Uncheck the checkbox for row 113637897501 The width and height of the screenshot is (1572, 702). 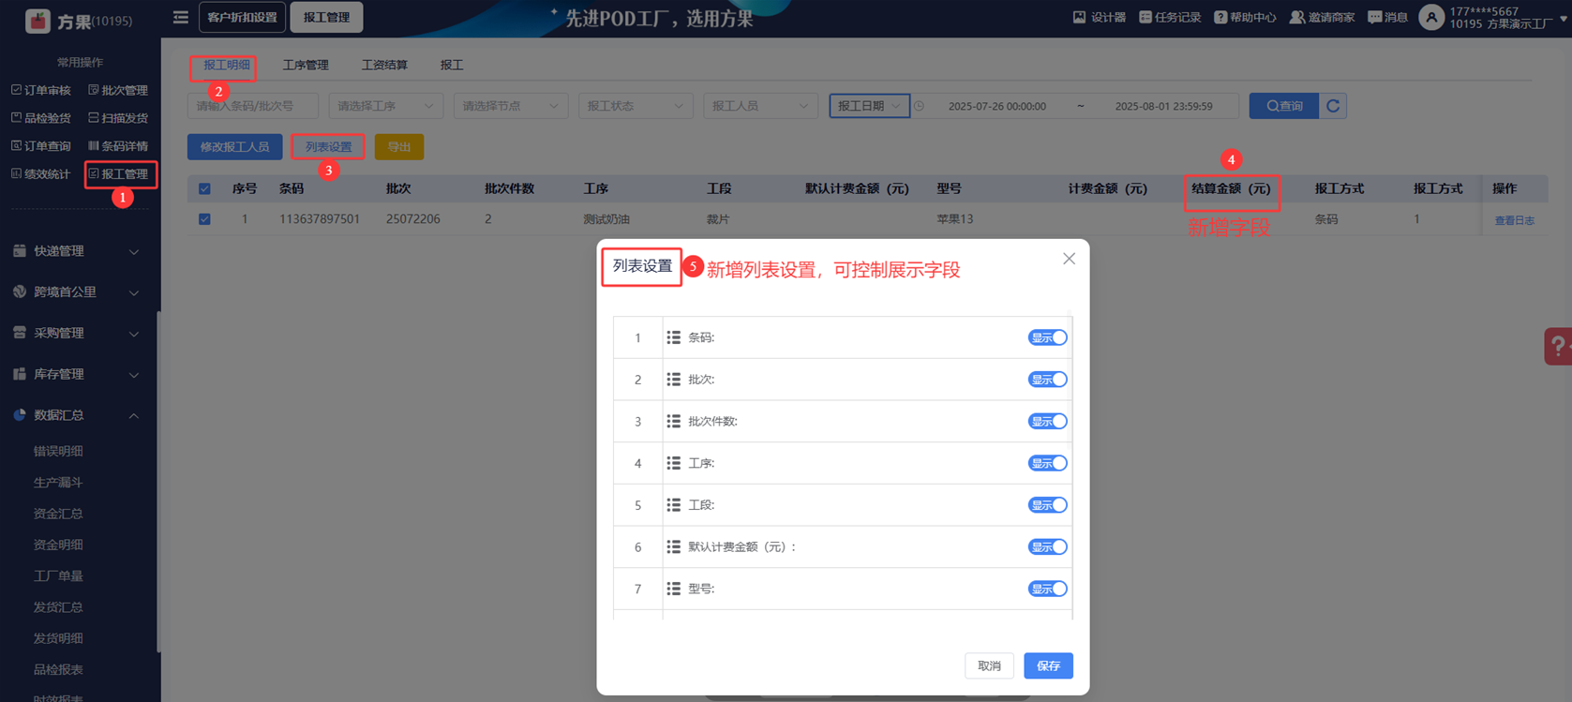coord(204,219)
